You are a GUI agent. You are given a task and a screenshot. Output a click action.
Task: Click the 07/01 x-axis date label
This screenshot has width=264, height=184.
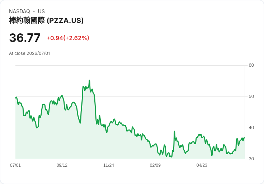[x=15, y=165]
